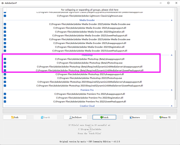Toggle Photoshop (Beta) dvaappsupport.dll checkbox
This screenshot has width=180, height=145.
click(x=5, y=59)
